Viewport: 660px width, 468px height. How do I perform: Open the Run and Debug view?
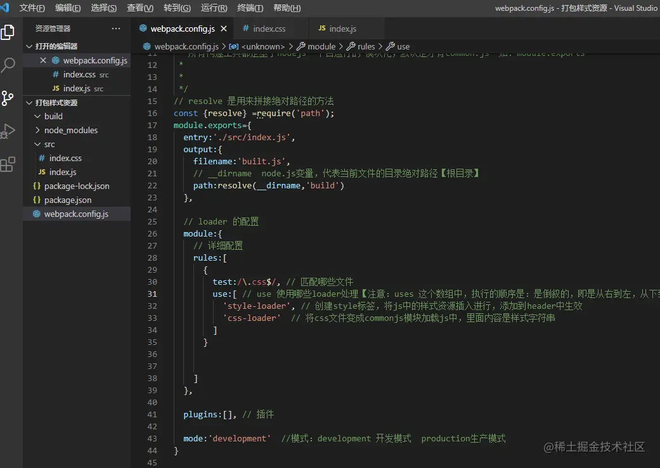(x=8, y=131)
